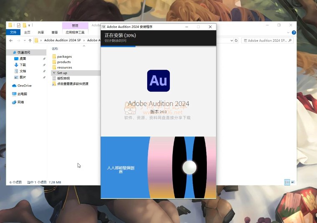Open recent locations dropdown arrow
This screenshot has width=317, height=223.
[25, 41]
